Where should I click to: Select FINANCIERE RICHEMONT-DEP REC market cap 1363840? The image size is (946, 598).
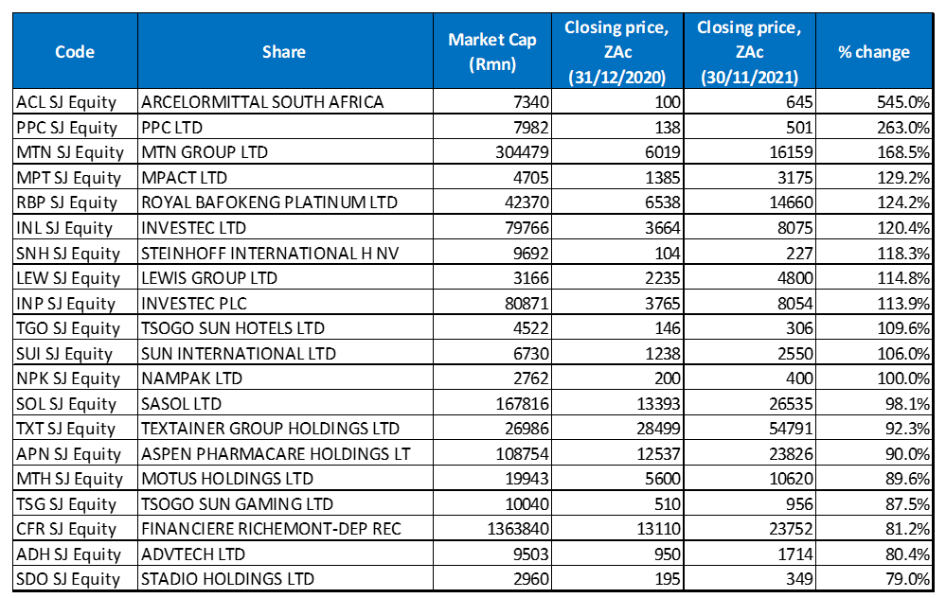point(492,529)
